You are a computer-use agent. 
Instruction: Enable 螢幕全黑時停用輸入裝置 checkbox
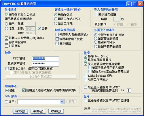(90, 68)
